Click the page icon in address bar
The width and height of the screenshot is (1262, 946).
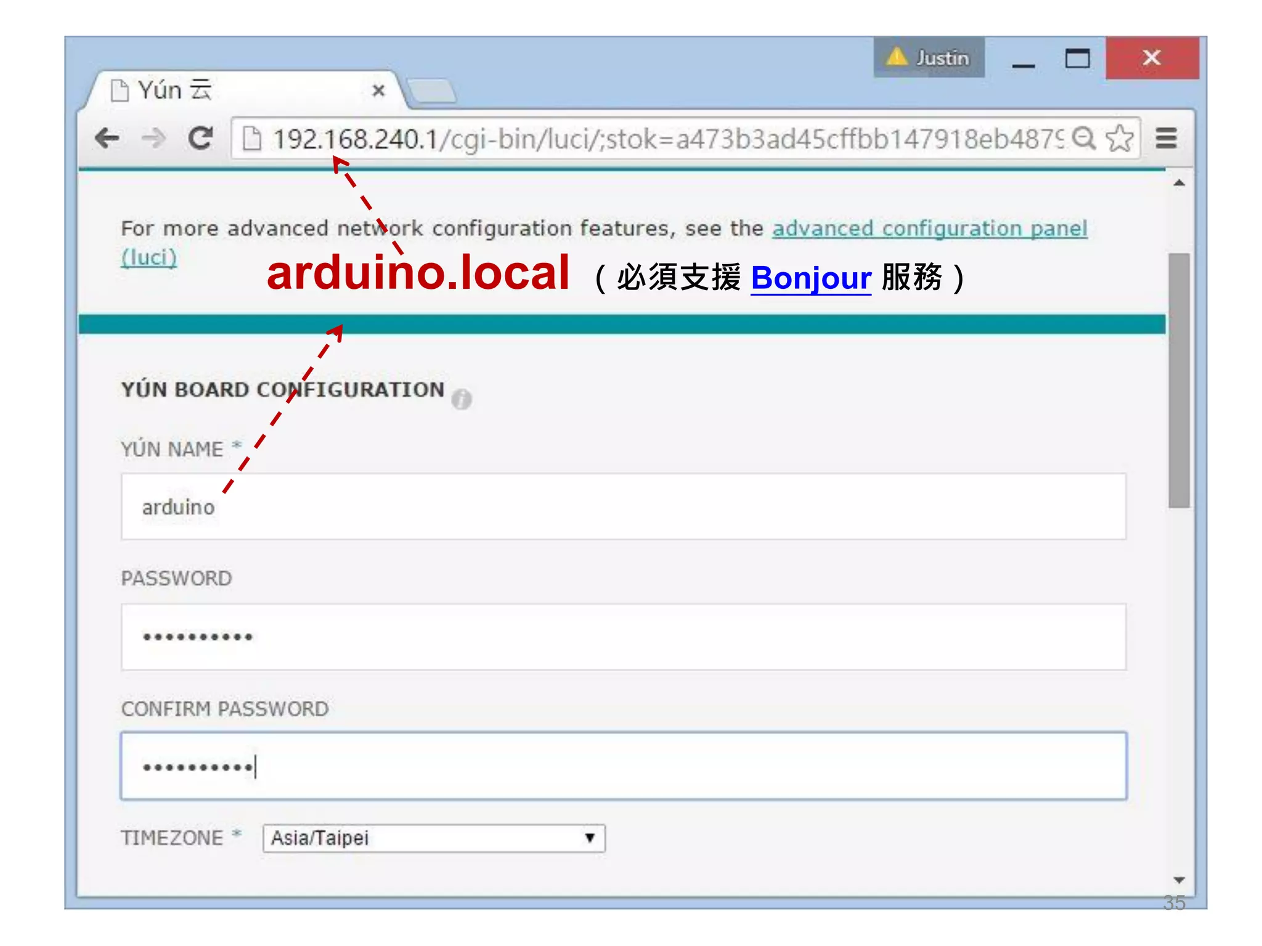point(251,139)
